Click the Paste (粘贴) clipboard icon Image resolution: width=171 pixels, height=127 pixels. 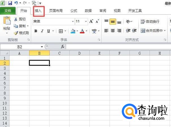7,20
